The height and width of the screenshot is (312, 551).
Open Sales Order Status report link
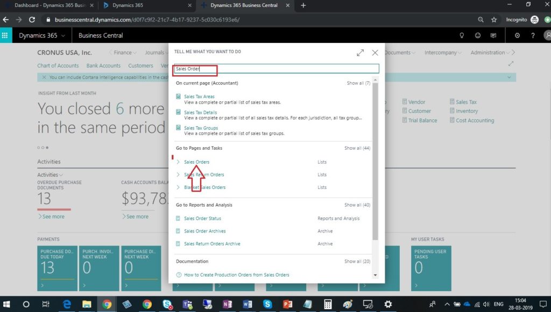tap(202, 219)
